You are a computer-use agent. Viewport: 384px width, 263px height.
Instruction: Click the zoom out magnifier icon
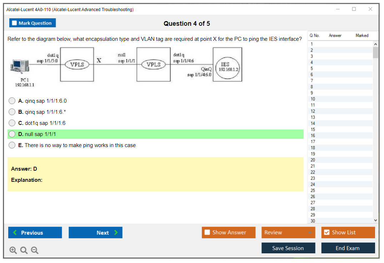(35, 250)
